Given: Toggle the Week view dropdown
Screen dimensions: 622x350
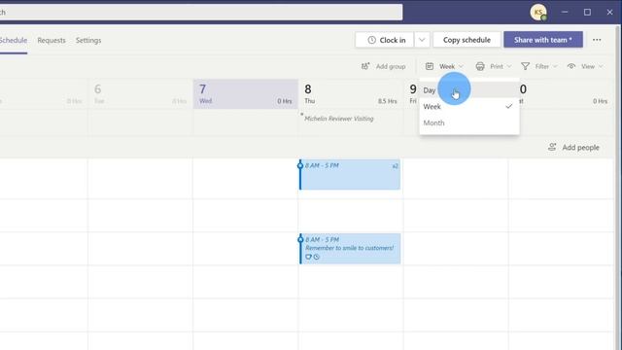Looking at the screenshot, I should [444, 66].
